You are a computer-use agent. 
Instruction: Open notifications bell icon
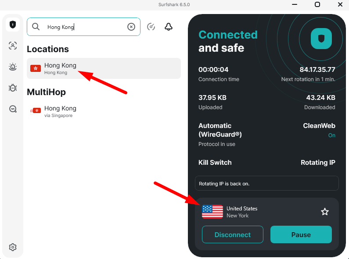[169, 27]
